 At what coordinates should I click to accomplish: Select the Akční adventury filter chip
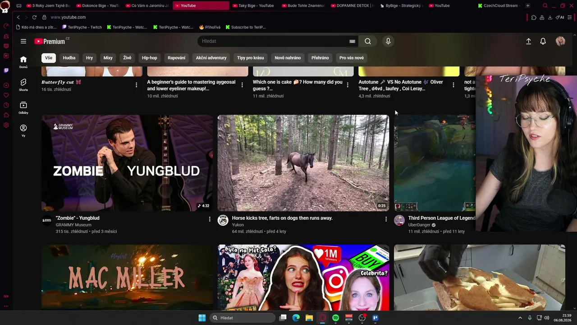pyautogui.click(x=211, y=58)
